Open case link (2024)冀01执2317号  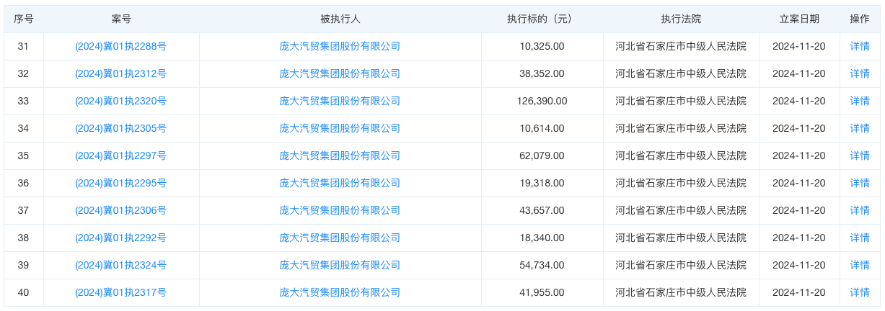121,292
